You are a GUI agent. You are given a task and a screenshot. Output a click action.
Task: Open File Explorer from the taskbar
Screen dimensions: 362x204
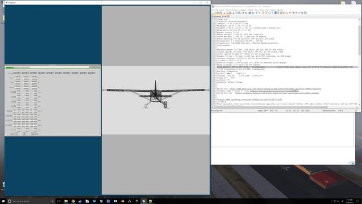click(x=66, y=201)
